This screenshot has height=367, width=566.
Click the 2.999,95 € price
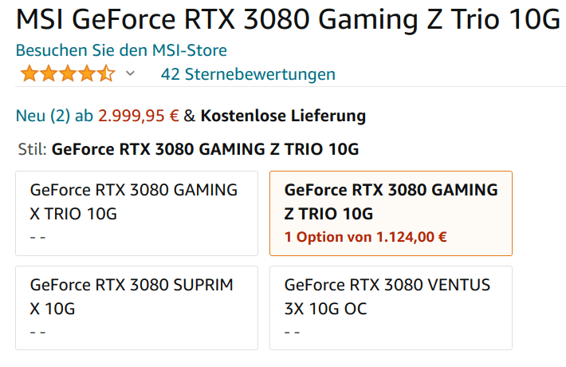tap(138, 116)
